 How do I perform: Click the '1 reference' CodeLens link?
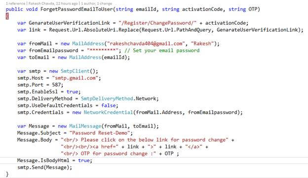pos(15,3)
